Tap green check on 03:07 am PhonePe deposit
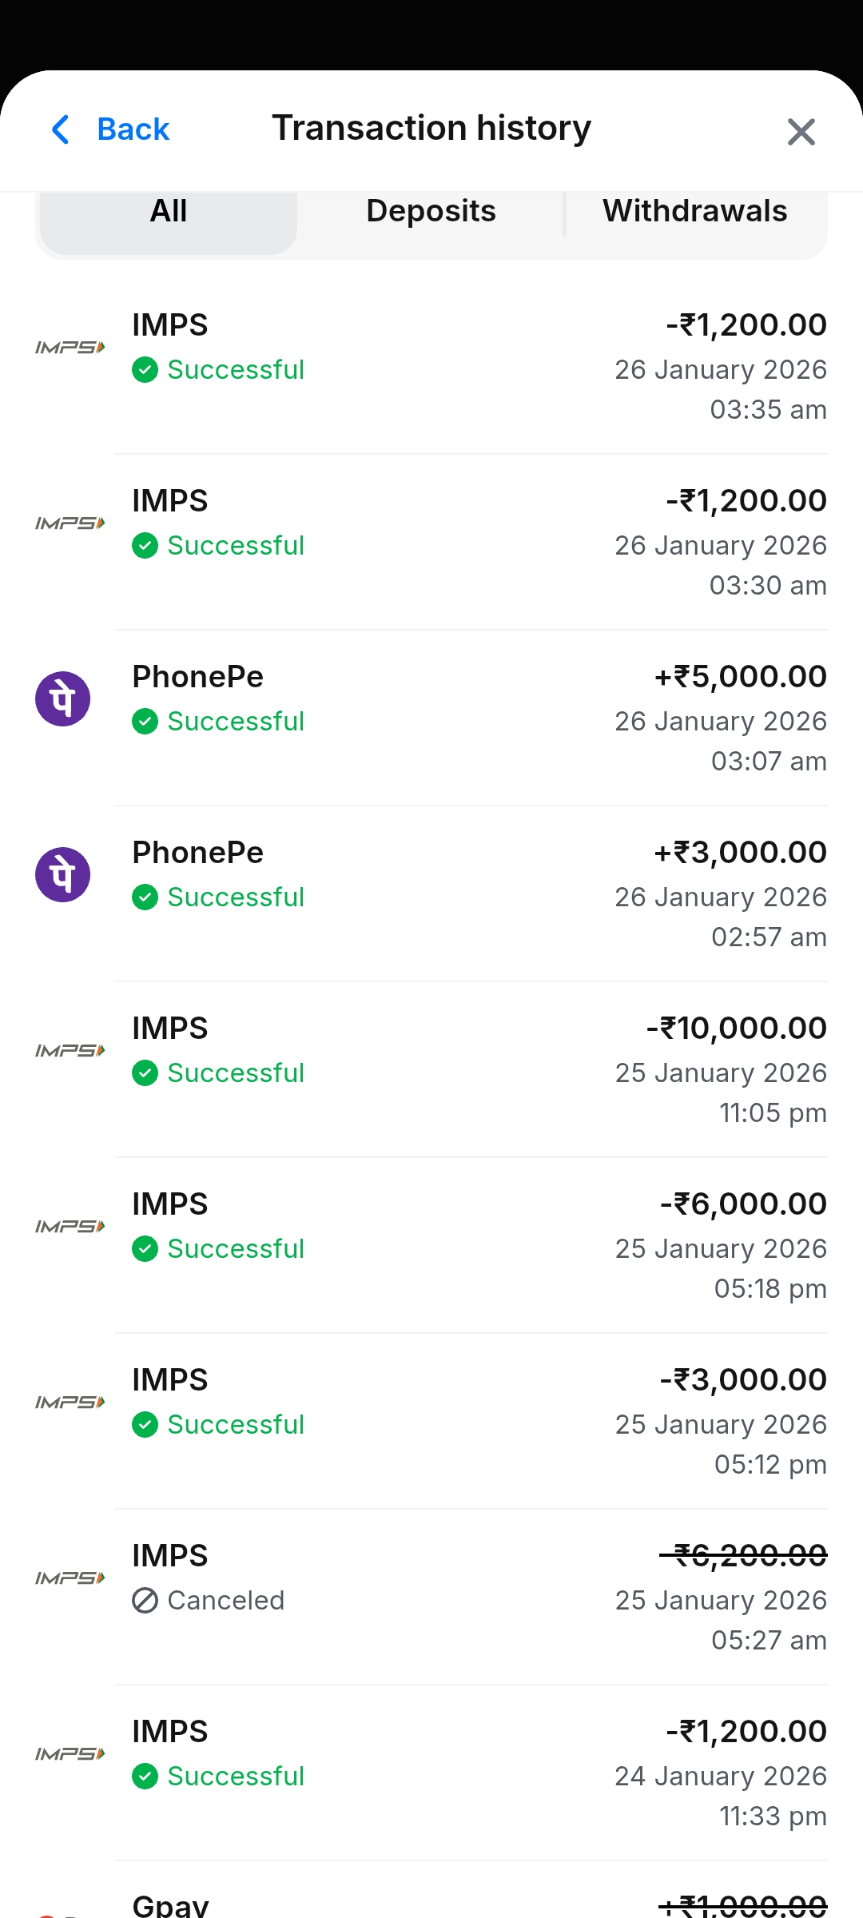 pyautogui.click(x=145, y=722)
